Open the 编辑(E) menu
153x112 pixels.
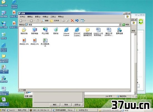tap(30, 17)
